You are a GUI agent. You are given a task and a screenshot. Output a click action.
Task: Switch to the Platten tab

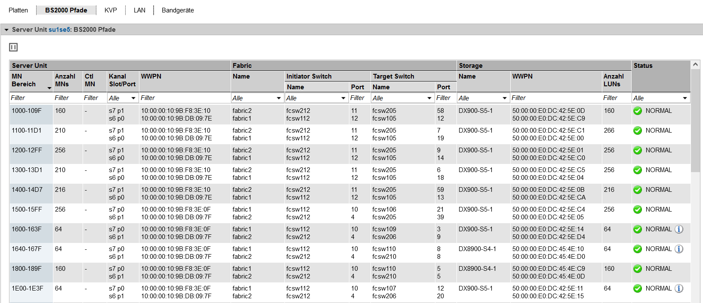coord(18,10)
